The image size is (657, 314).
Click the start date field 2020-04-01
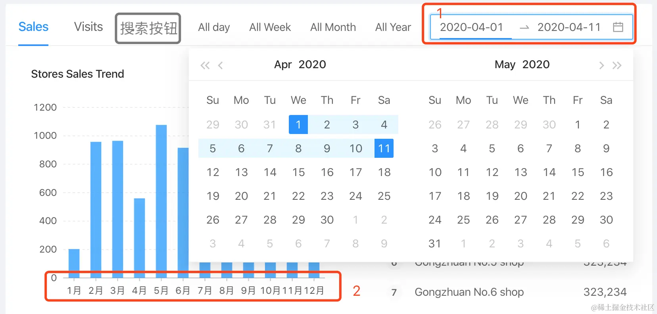pyautogui.click(x=471, y=27)
